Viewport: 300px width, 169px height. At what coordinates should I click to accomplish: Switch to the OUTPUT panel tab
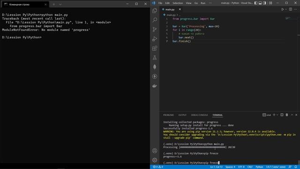pos(182,115)
